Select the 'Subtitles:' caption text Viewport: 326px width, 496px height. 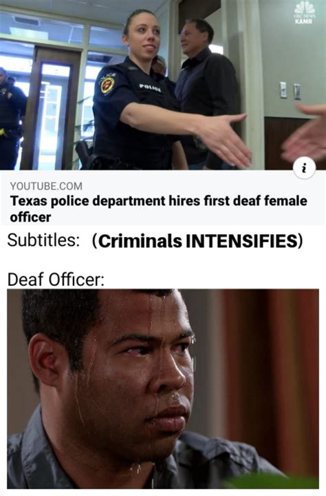[43, 240]
